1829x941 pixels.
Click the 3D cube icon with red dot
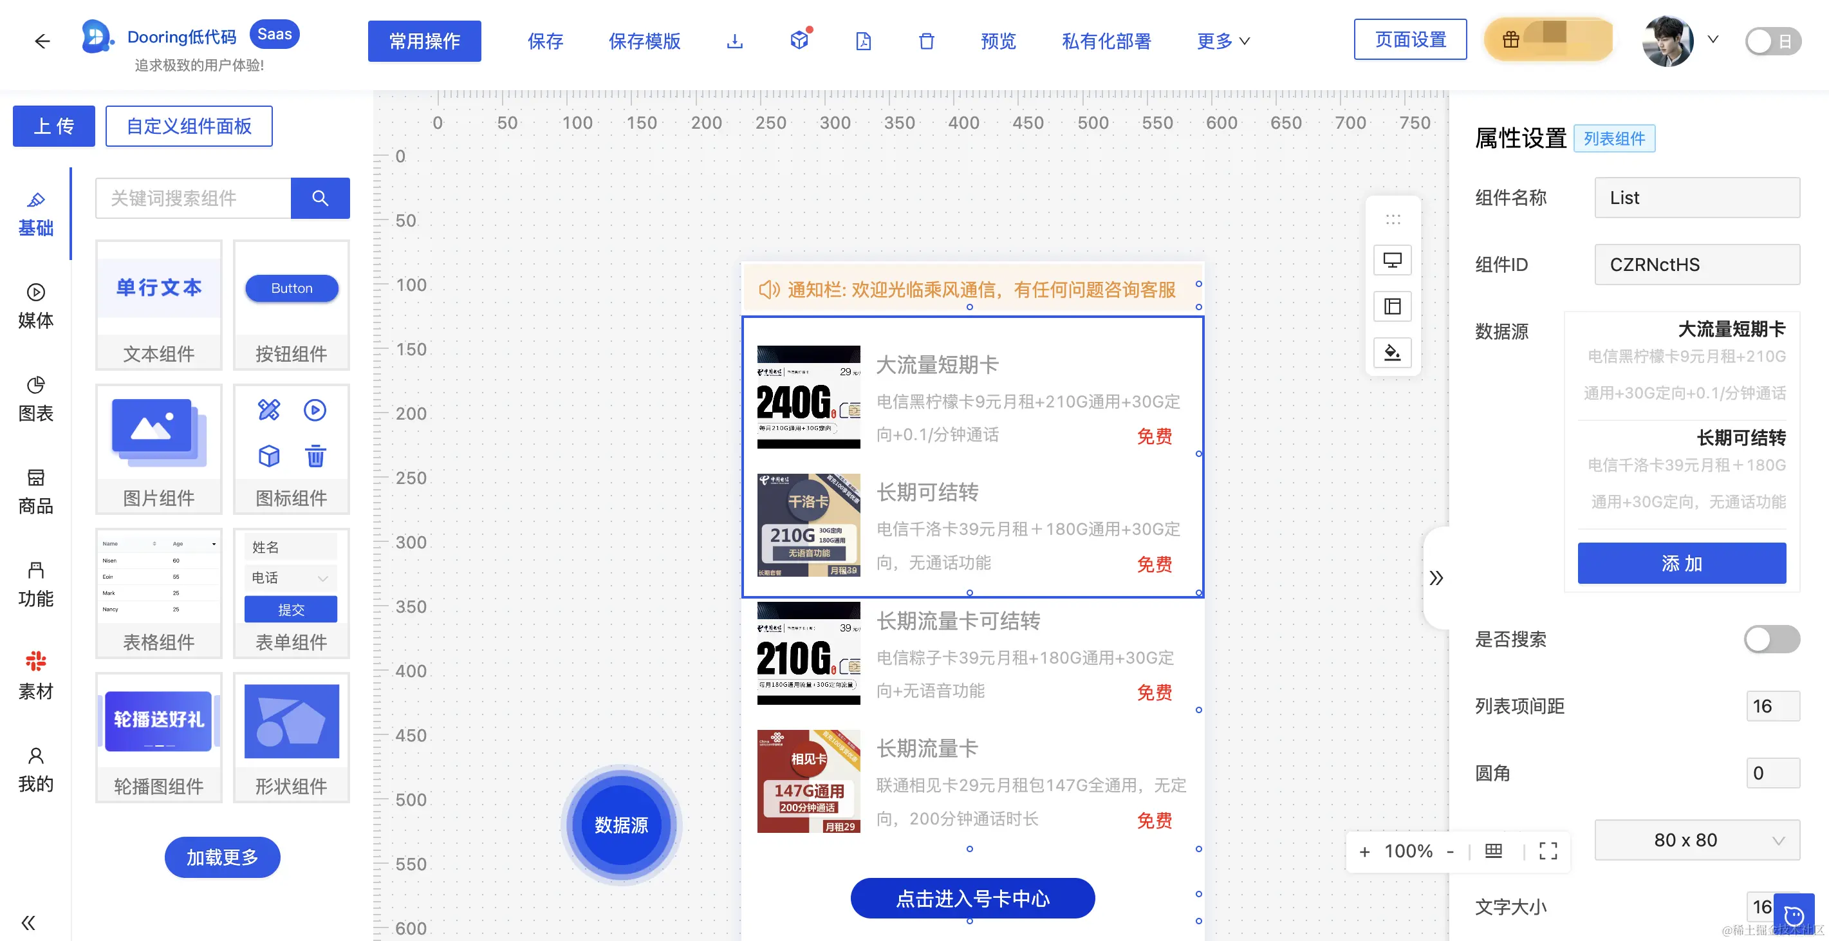[799, 41]
